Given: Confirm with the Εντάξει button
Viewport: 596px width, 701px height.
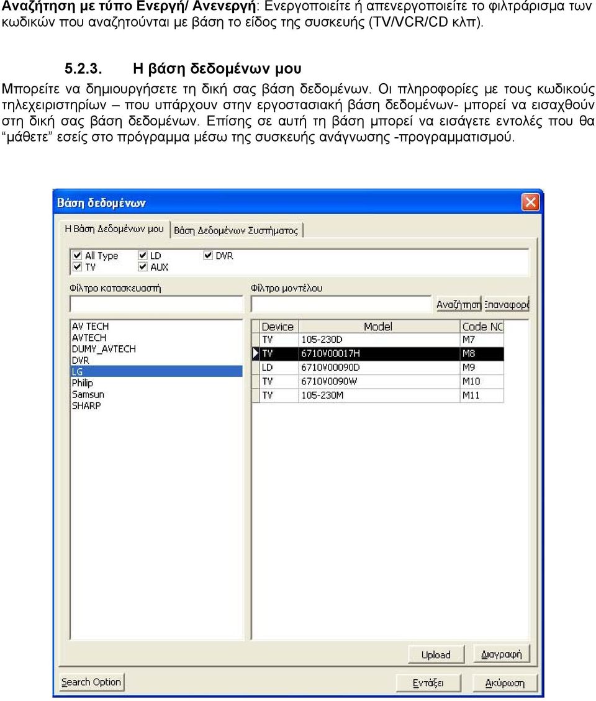Looking at the screenshot, I should coord(428,682).
